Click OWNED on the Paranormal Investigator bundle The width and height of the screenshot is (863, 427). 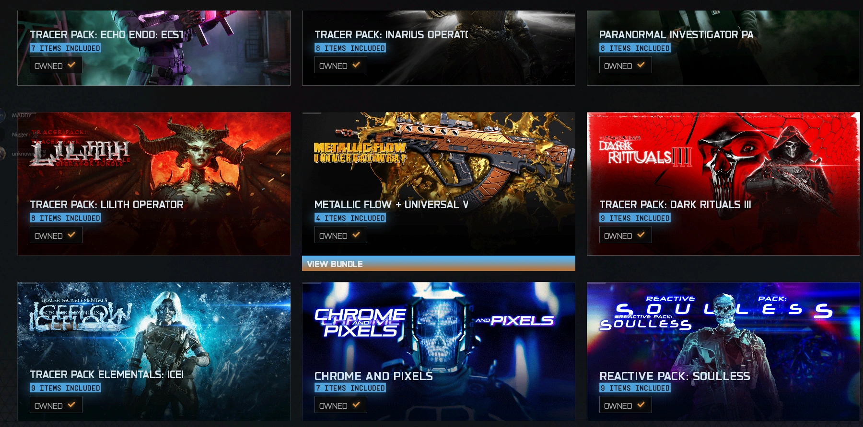tap(625, 65)
